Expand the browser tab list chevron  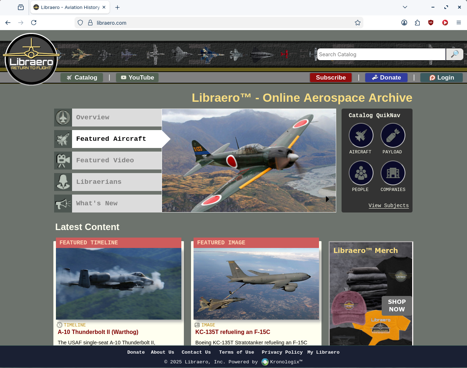point(405,7)
